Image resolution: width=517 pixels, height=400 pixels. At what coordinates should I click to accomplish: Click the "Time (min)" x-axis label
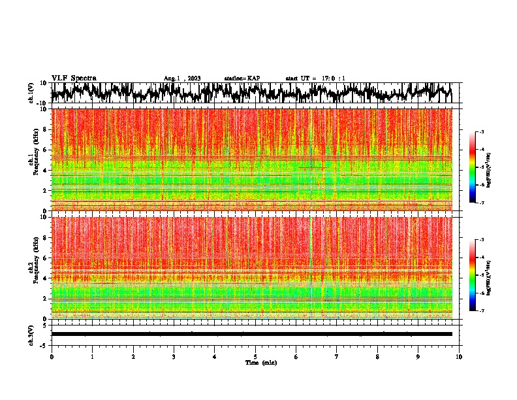click(261, 363)
